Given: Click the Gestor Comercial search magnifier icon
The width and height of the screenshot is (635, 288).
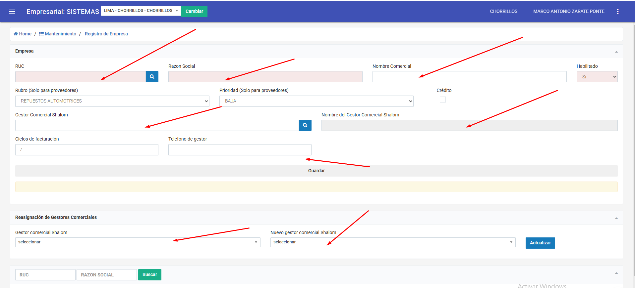Looking at the screenshot, I should 305,125.
